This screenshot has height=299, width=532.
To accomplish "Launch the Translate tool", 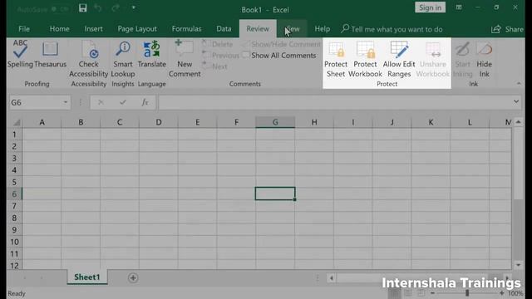I will click(151, 54).
